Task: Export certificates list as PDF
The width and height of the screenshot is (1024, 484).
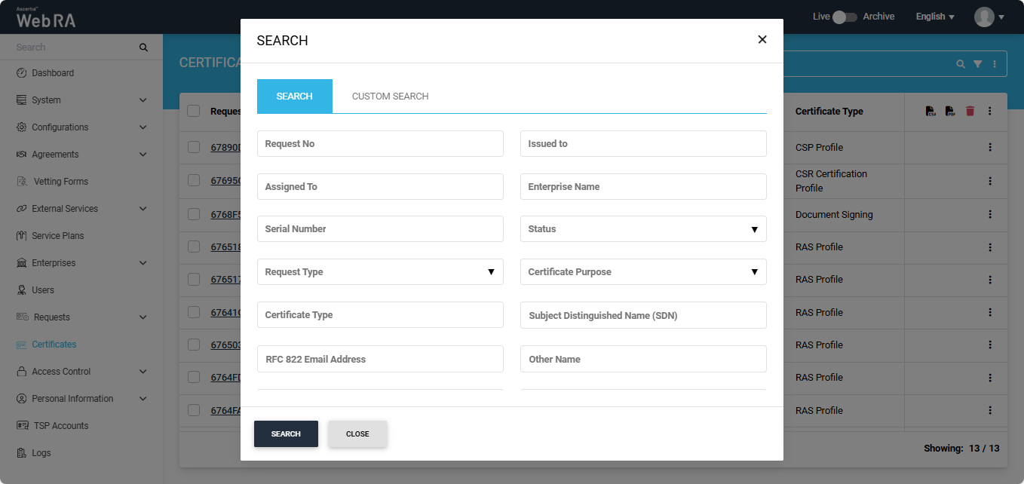Action: [x=950, y=111]
